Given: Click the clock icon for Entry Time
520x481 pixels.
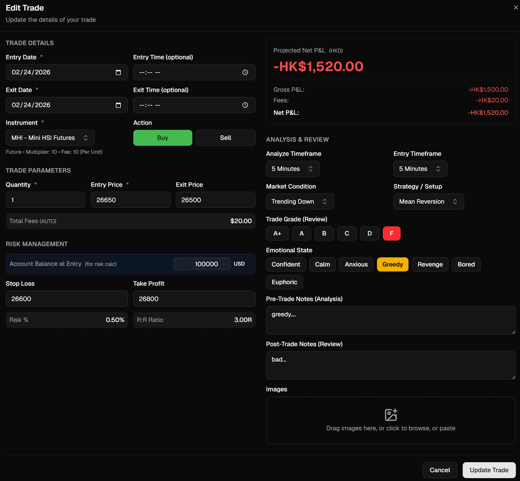Looking at the screenshot, I should (246, 72).
